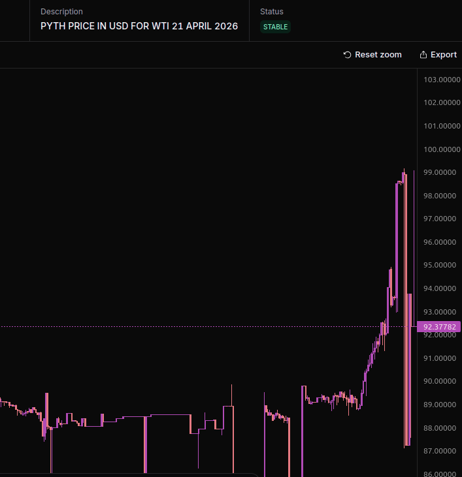This screenshot has height=477, width=462.
Task: Click the 102.00000 price axis label
Action: click(442, 102)
